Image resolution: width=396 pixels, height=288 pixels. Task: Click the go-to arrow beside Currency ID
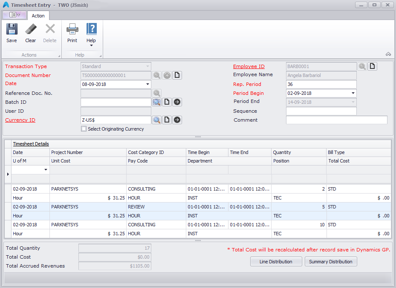(177, 120)
